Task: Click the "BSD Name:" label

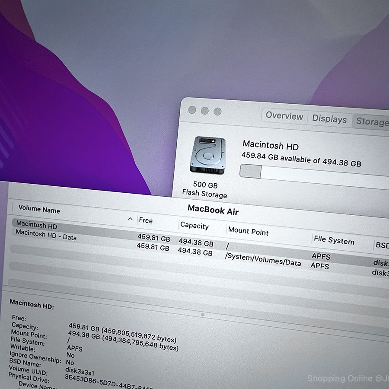Action: [x=25, y=362]
